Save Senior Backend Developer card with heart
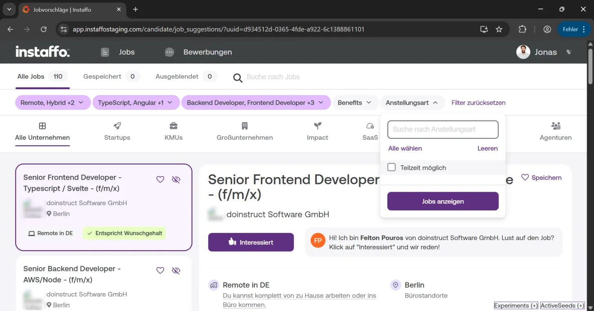Viewport: 594px width, 311px height. [x=160, y=271]
